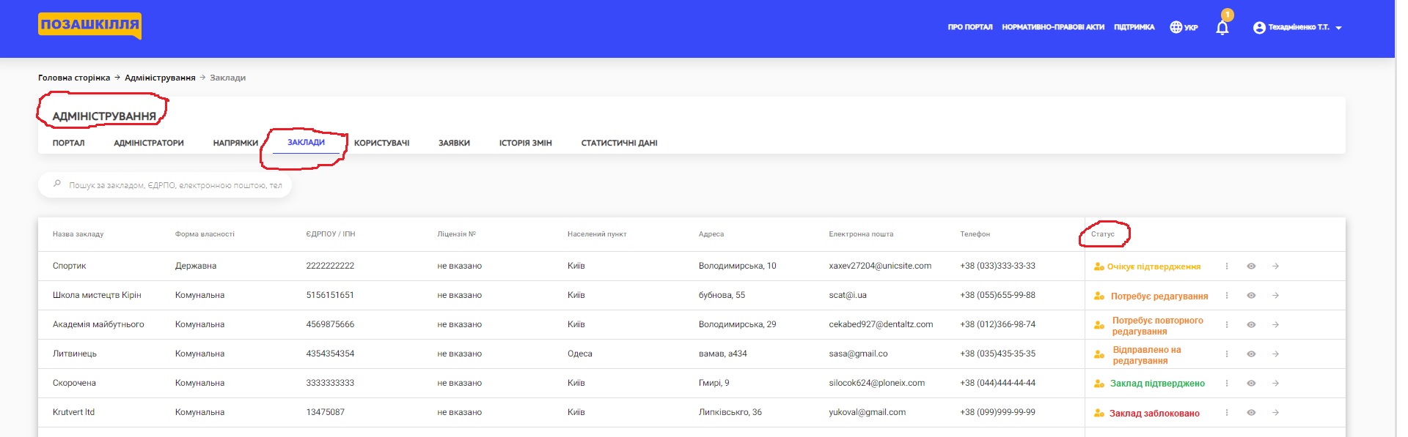Go to Головна сторінка breadcrumb

(x=74, y=78)
